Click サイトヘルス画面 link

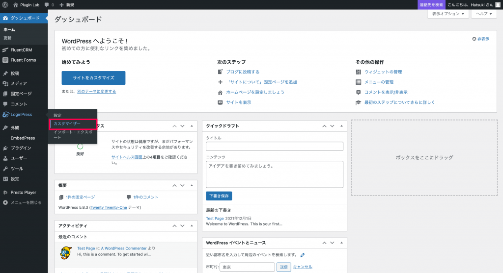tap(127, 157)
